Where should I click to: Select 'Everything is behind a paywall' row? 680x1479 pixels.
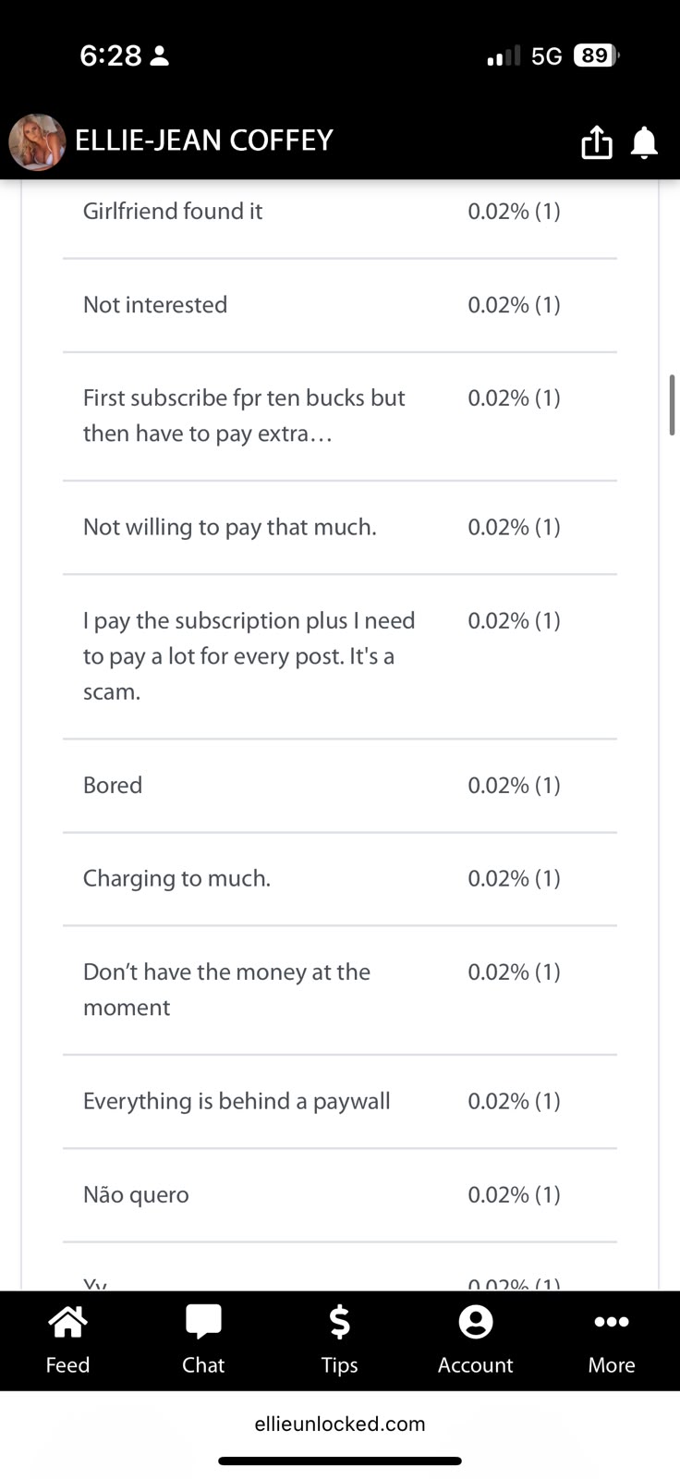(x=340, y=1101)
